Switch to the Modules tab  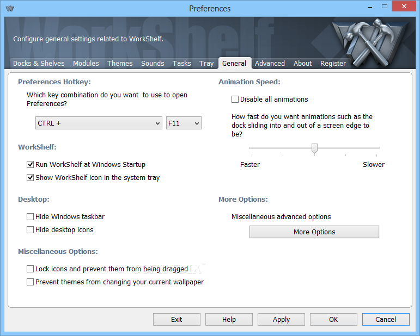coord(86,64)
